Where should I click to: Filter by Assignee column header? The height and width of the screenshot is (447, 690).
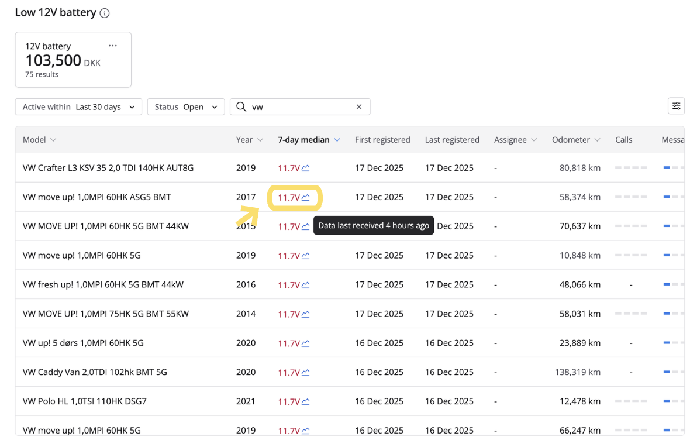click(x=515, y=140)
